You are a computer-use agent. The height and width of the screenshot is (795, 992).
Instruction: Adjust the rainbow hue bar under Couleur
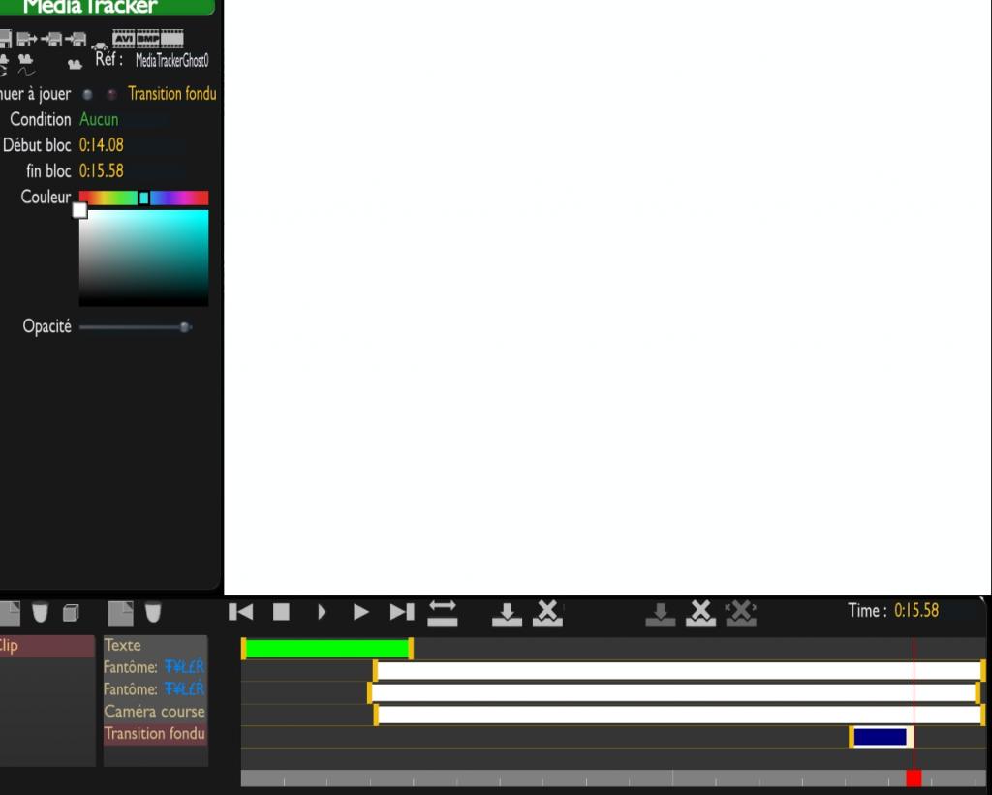coord(143,198)
